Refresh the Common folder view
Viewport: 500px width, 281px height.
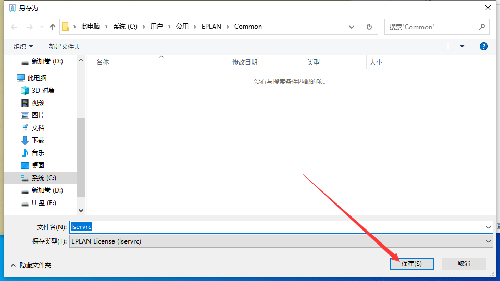click(x=369, y=27)
